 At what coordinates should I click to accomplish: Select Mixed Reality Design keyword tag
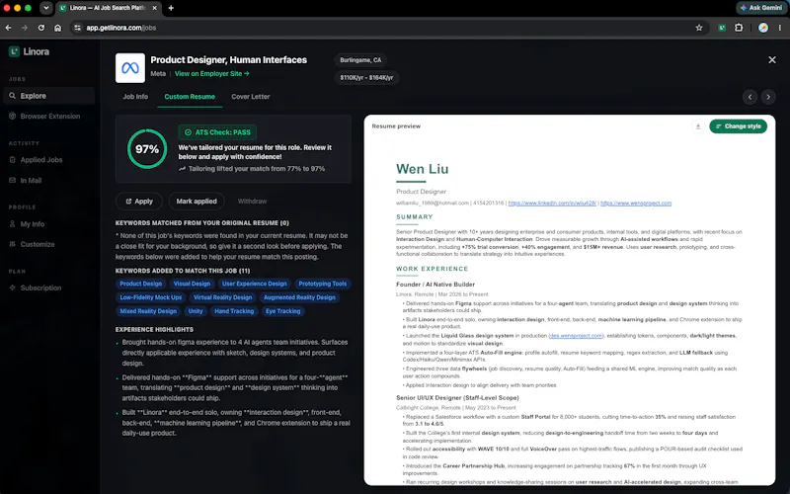pyautogui.click(x=148, y=311)
